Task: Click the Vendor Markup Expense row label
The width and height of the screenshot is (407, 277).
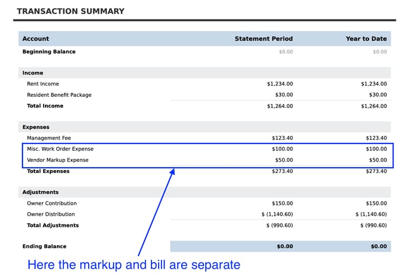Action: pos(57,160)
